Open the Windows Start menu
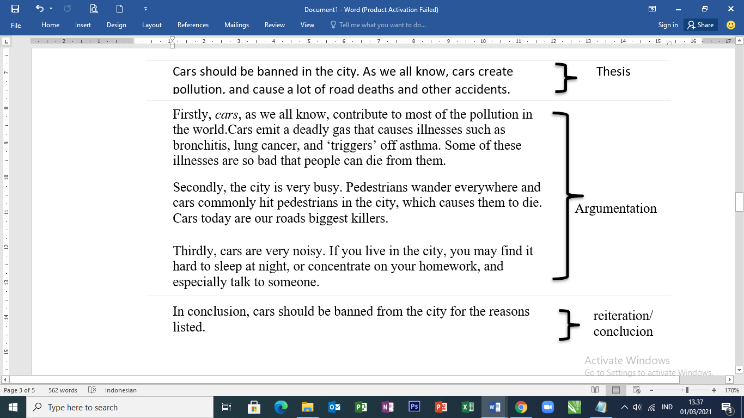 [x=13, y=407]
